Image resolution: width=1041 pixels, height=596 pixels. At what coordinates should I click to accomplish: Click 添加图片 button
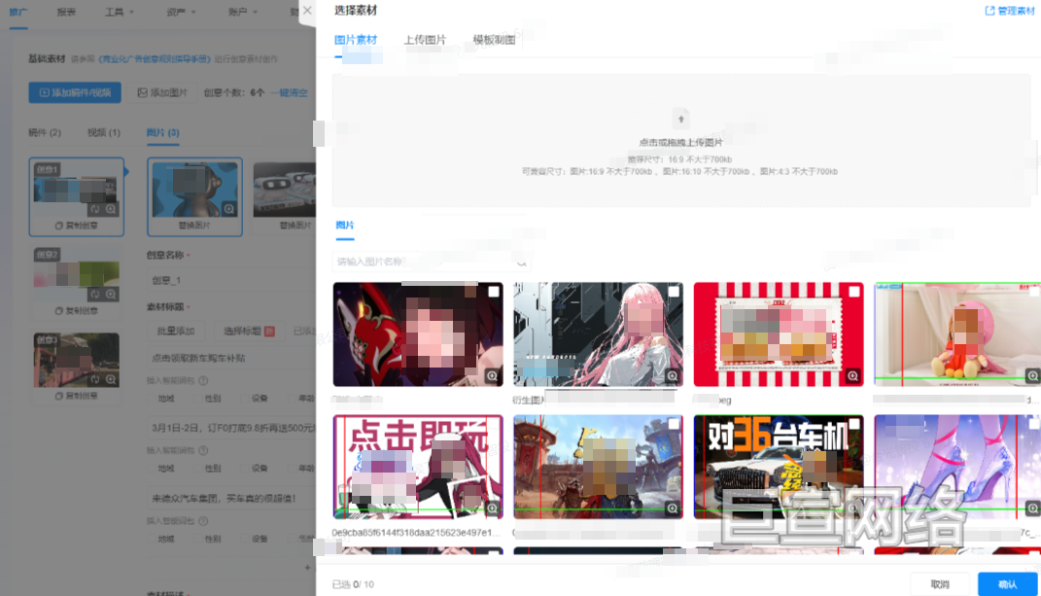tap(162, 92)
